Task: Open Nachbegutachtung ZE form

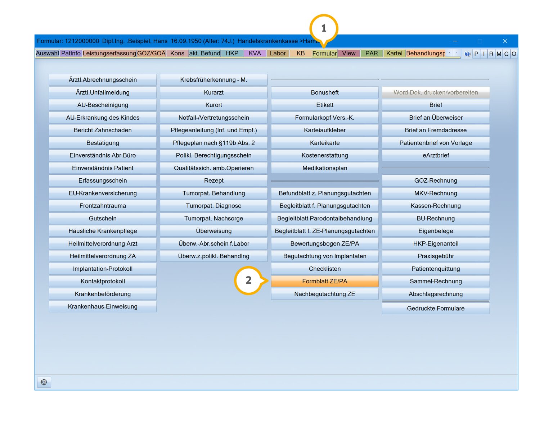Action: click(325, 294)
